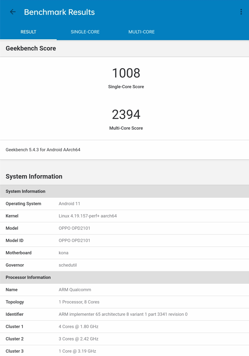The image size is (249, 356).
Task: Click the Geekbench Score heading
Action: [x=31, y=48]
